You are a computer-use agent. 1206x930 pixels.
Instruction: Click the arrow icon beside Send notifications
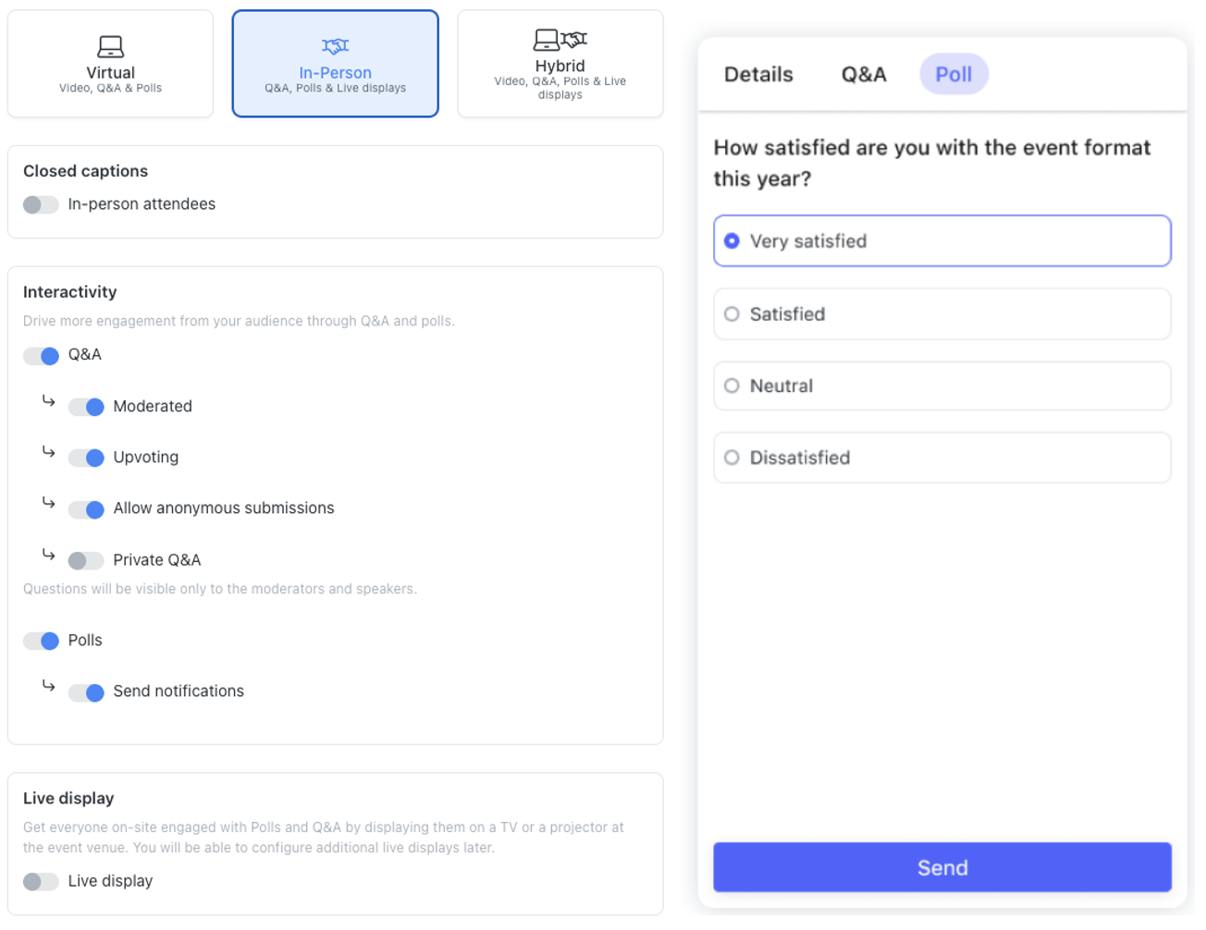click(49, 686)
